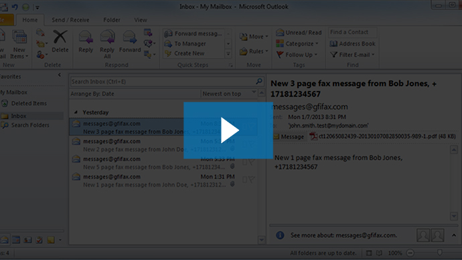Select the To Manager quick step
462x260 pixels.
coord(185,43)
